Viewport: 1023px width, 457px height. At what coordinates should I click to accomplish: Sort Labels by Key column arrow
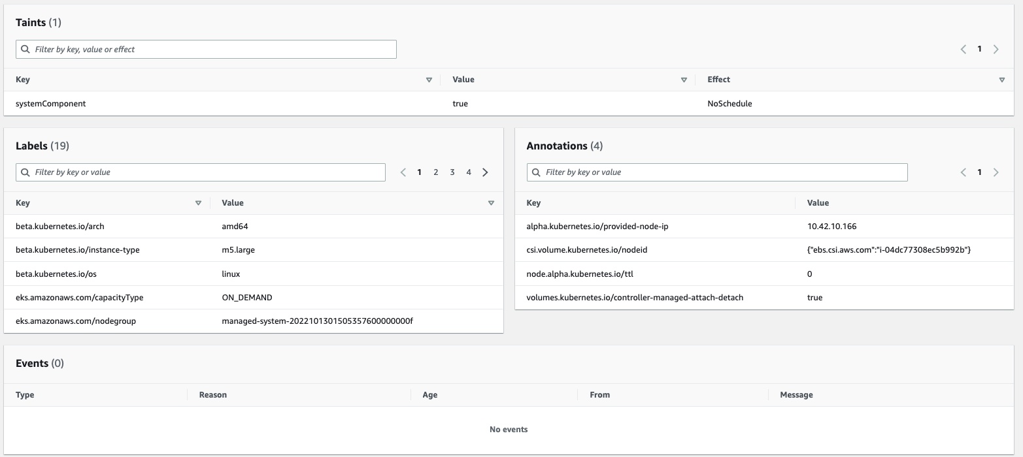[x=198, y=203]
